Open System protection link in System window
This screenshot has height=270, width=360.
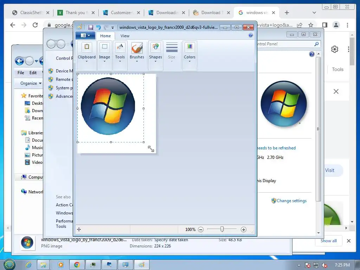coord(64,88)
